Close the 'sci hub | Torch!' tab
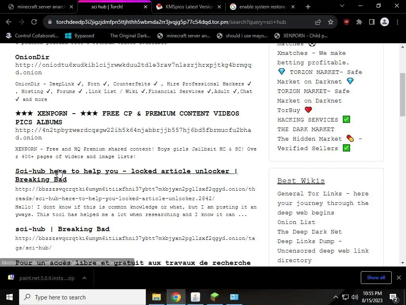 (x=146, y=7)
